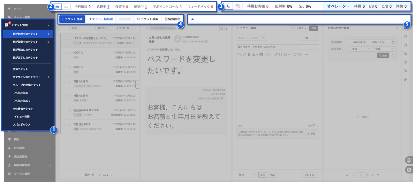Star the first ticket as important
Screen dimensions: 415x182
pos(69,38)
